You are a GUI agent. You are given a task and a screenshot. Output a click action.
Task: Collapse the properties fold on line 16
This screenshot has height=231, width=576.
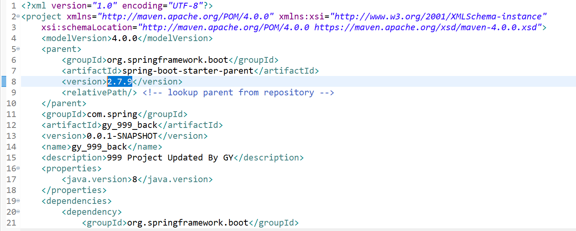[x=18, y=168]
